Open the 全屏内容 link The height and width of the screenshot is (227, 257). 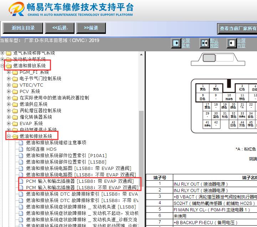pos(241,43)
